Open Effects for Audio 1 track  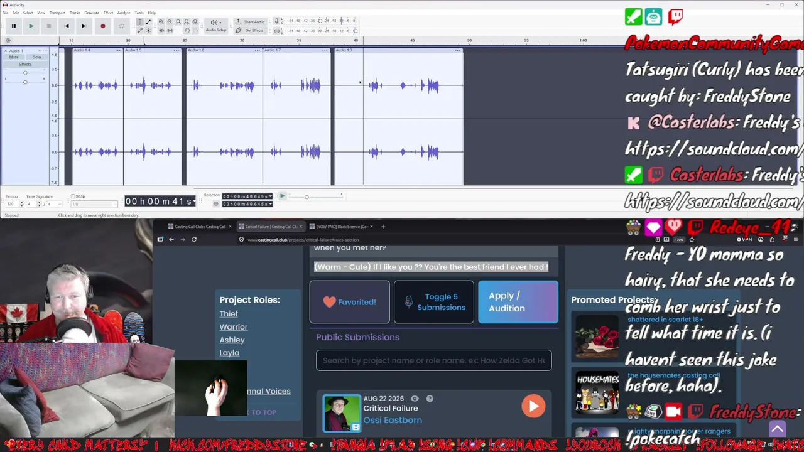coord(25,64)
